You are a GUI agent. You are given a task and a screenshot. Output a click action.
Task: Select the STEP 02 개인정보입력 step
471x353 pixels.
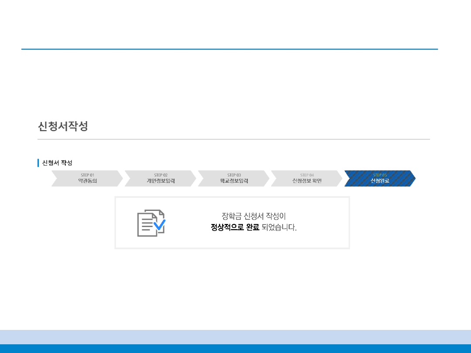coord(160,179)
